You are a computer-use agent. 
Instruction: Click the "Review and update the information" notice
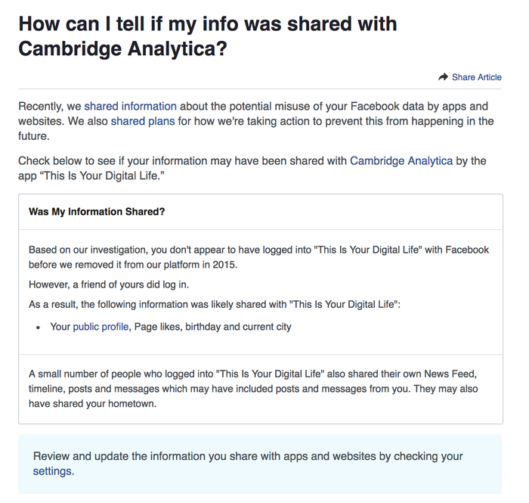click(248, 456)
